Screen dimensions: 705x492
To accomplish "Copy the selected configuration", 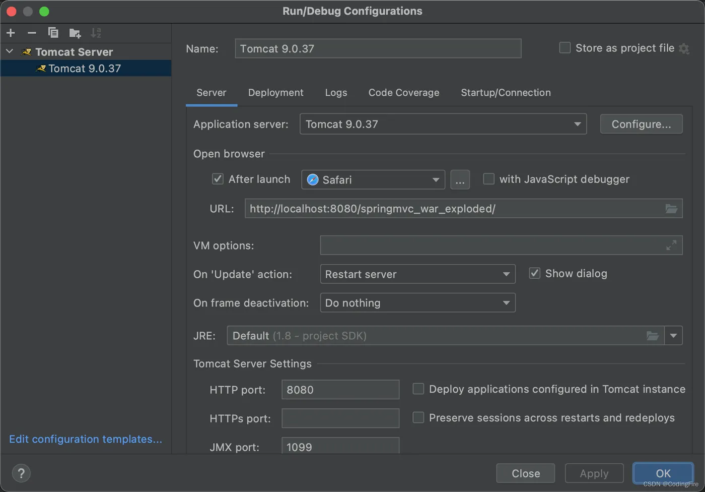I will tap(53, 33).
